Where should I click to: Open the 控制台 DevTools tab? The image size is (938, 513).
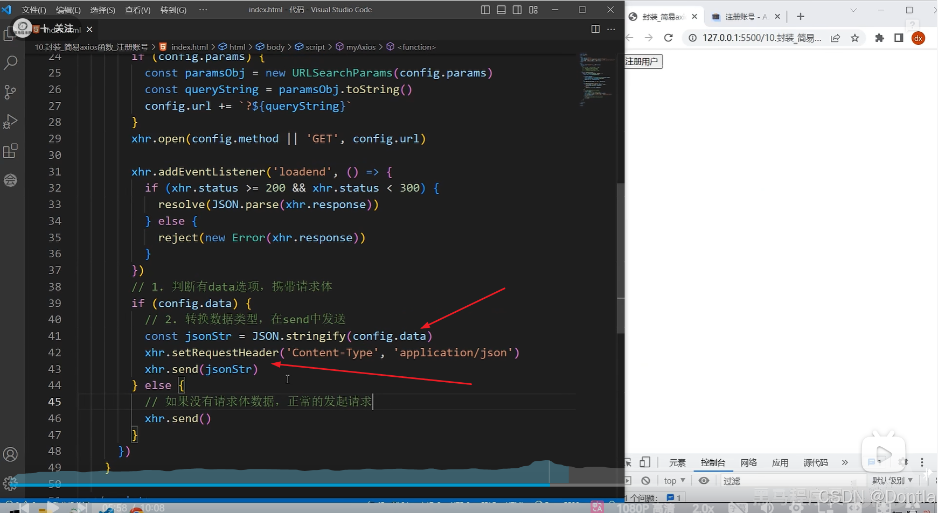713,463
